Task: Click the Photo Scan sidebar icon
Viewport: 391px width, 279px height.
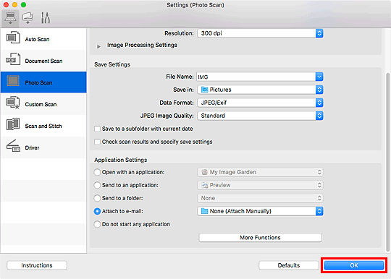Action: [x=13, y=81]
